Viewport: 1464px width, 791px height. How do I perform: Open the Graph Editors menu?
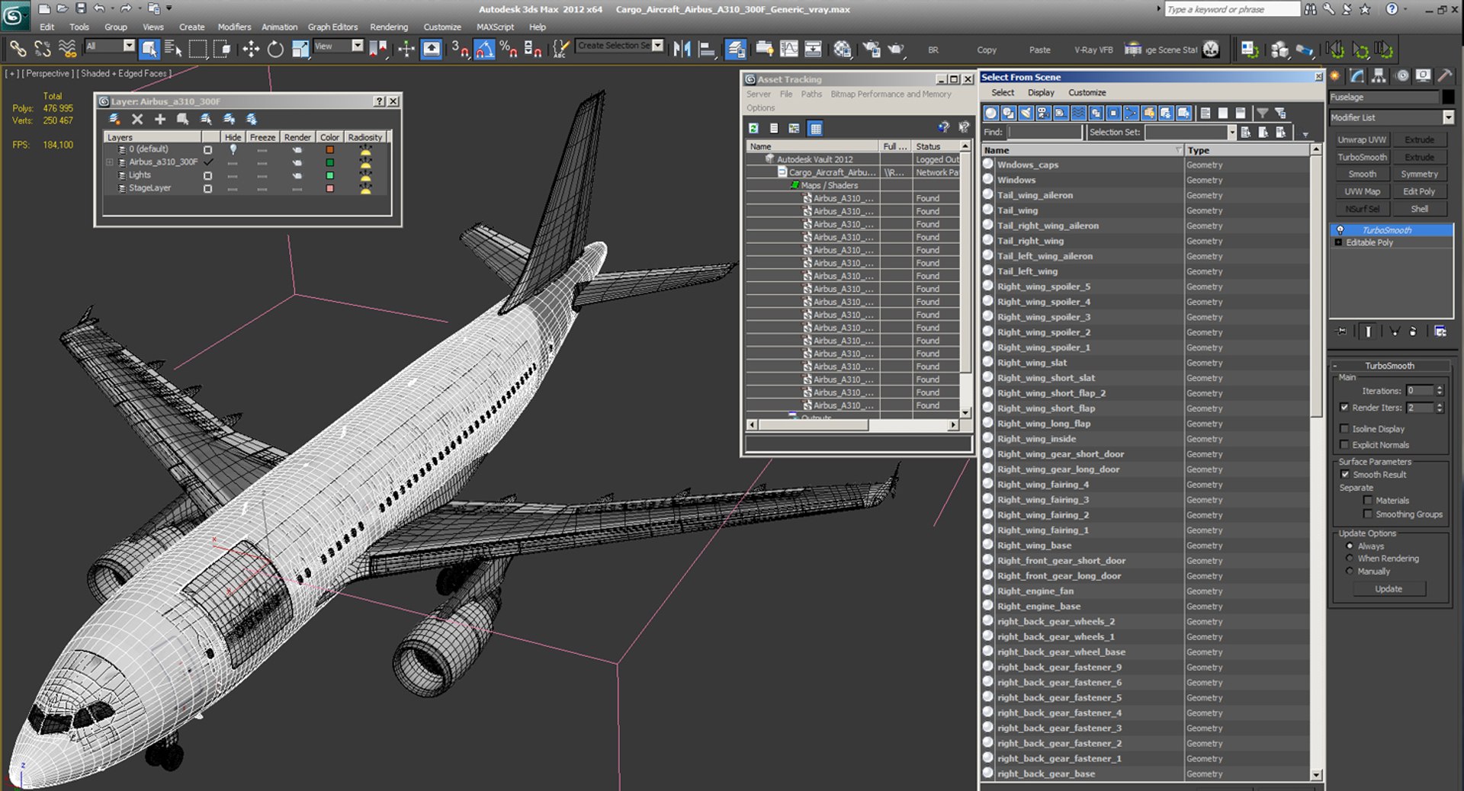coord(332,27)
